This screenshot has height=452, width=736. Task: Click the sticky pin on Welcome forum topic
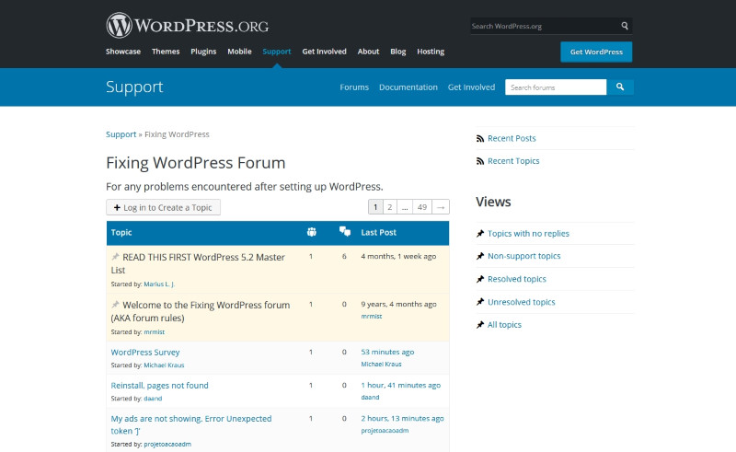tap(115, 305)
